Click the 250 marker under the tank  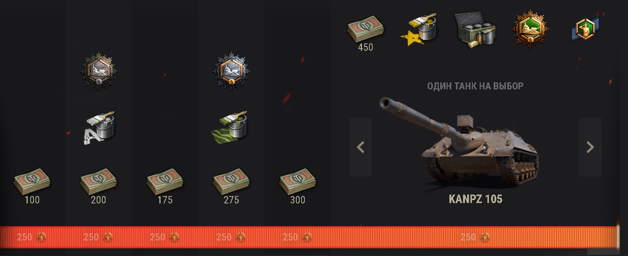click(475, 237)
